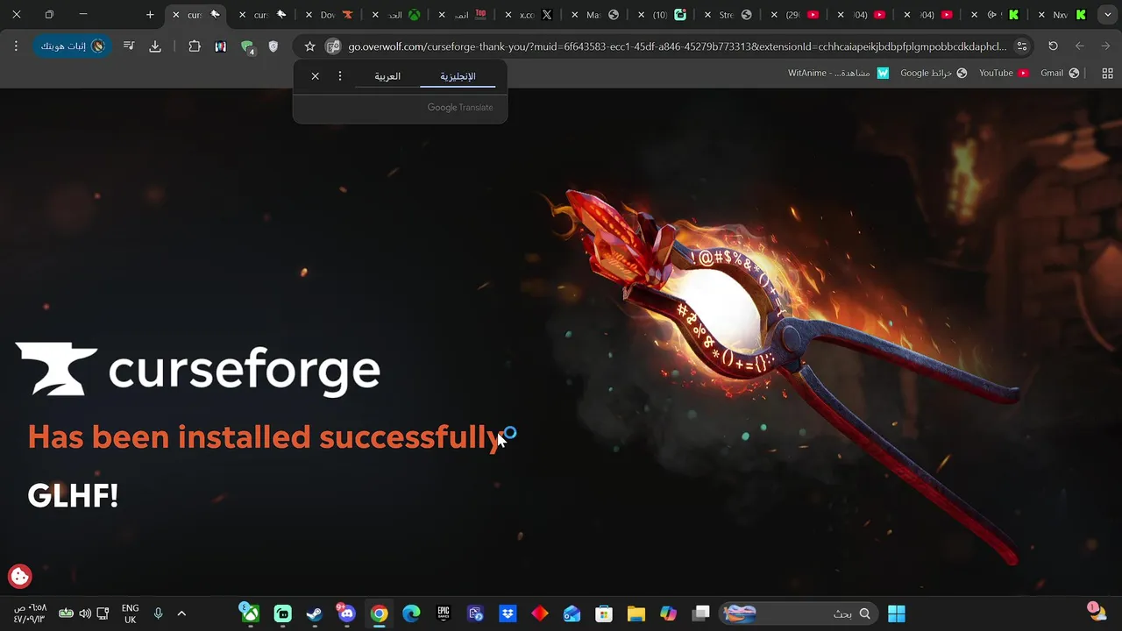This screenshot has height=631, width=1122.
Task: Click the cookie settings icon
Action: 19,576
